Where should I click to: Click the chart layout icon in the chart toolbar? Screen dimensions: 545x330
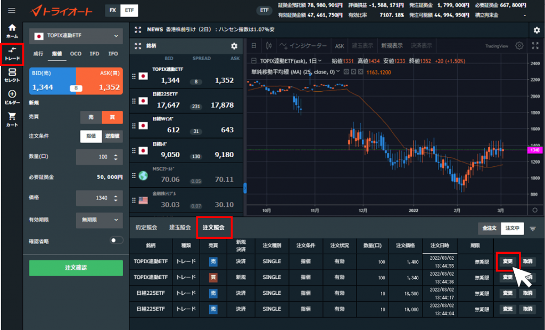pos(254,46)
